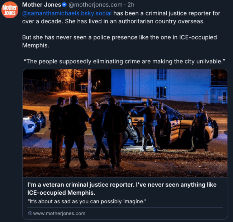233x222 pixels.
Task: Click the group of men standing on the grass
Action: click(88, 131)
